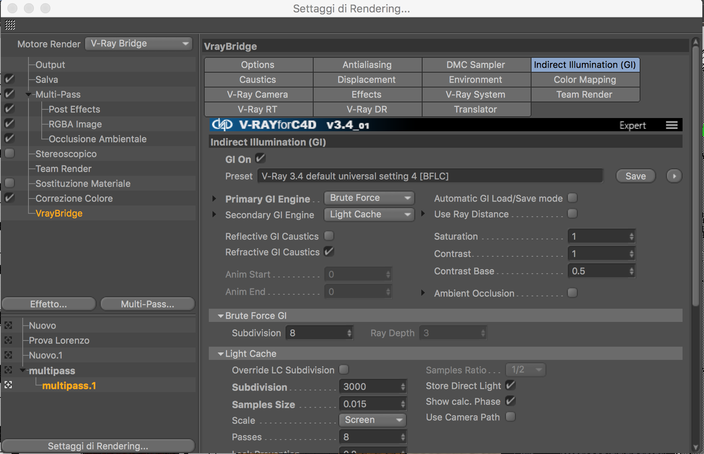Click the Expert mode label
Image resolution: width=704 pixels, height=454 pixels.
point(633,125)
